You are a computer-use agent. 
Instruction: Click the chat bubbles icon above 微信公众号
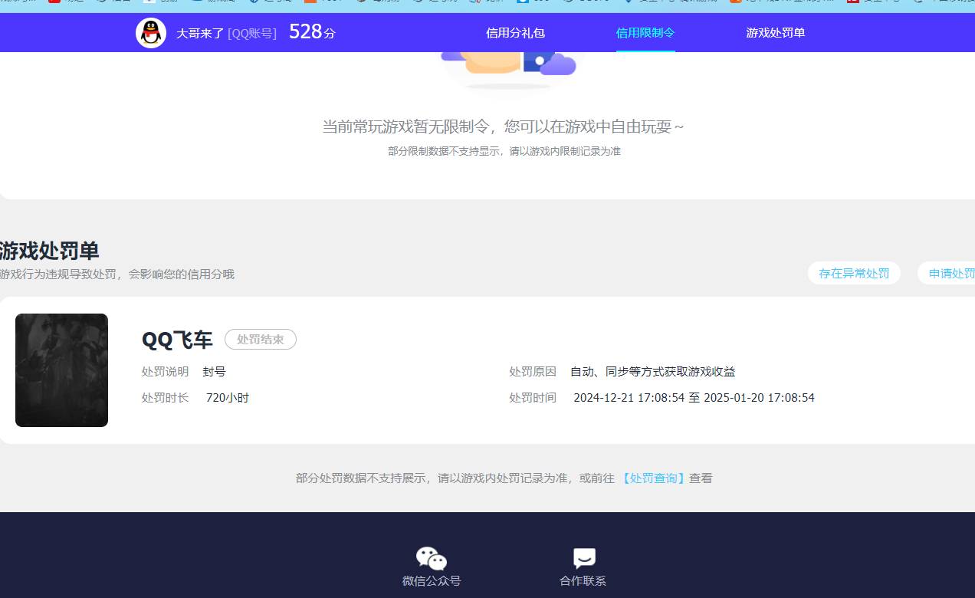pyautogui.click(x=431, y=557)
